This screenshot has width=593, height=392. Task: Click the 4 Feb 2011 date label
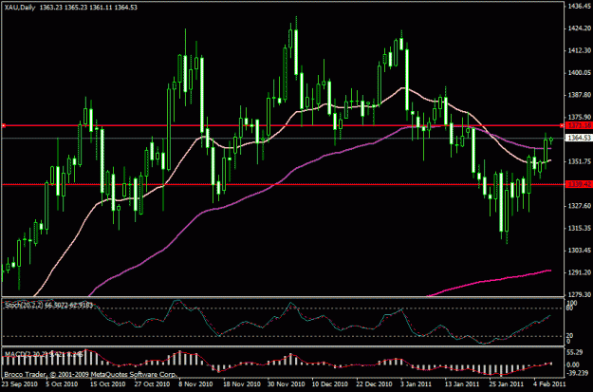550,384
